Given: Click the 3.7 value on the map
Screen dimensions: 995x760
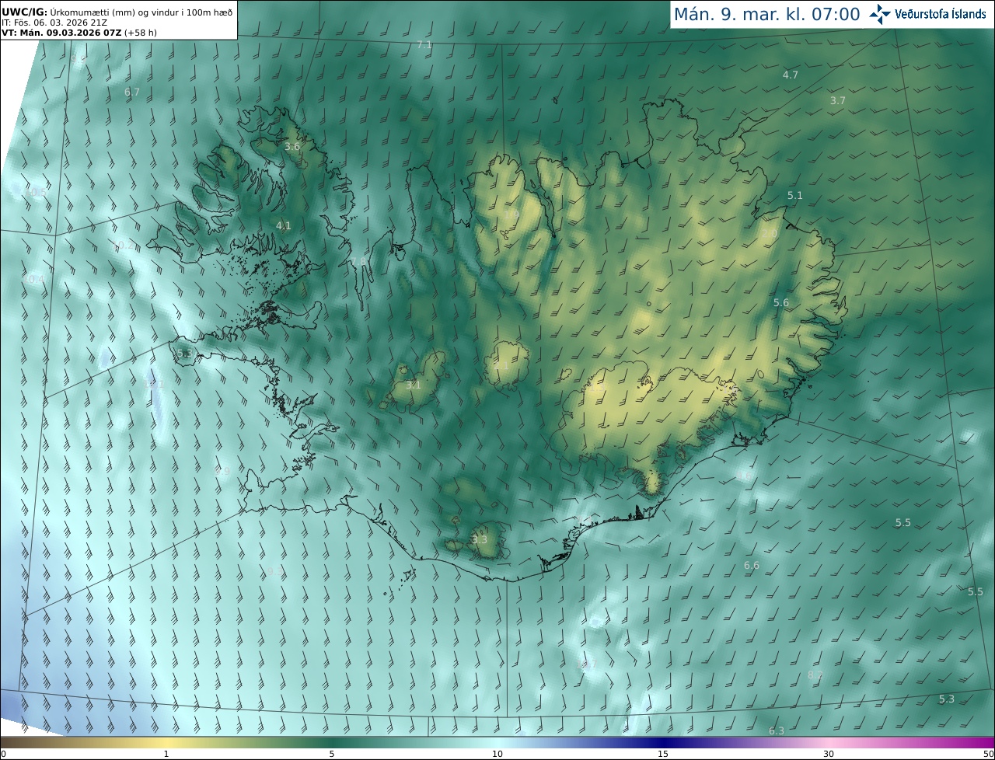Looking at the screenshot, I should pyautogui.click(x=837, y=100).
